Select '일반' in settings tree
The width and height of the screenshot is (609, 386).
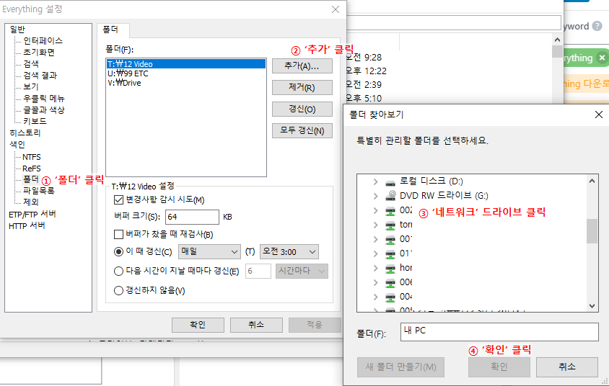coord(17,30)
